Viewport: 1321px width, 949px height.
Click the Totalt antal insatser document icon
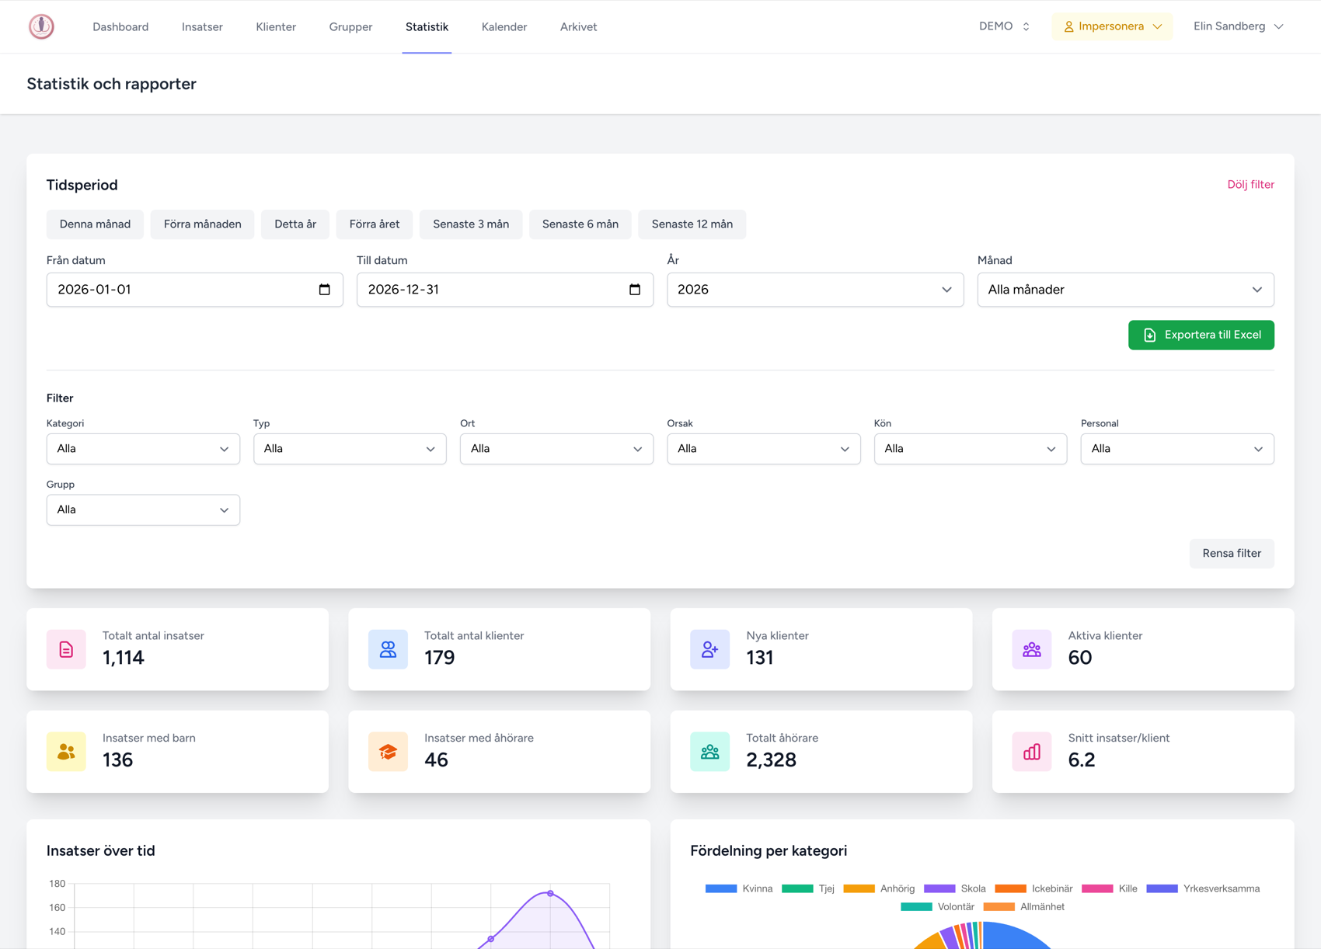click(66, 649)
